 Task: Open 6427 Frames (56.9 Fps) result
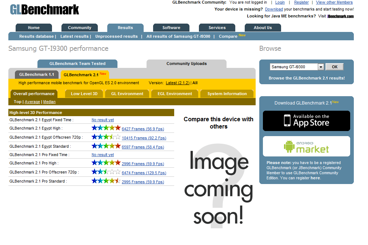(x=143, y=129)
